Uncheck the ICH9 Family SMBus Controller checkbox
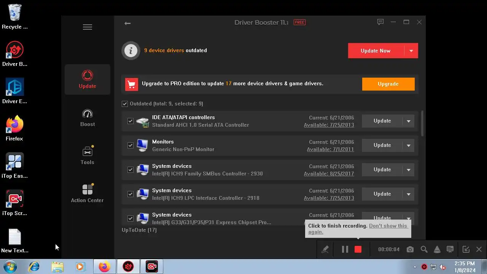This screenshot has width=487, height=274. coord(131,170)
